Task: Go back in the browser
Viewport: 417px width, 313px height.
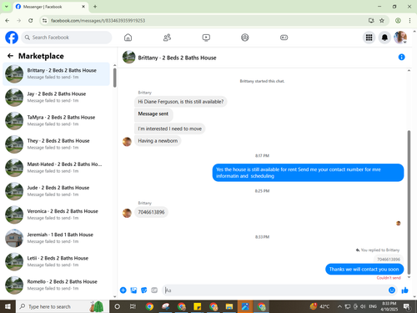Action: [8, 20]
